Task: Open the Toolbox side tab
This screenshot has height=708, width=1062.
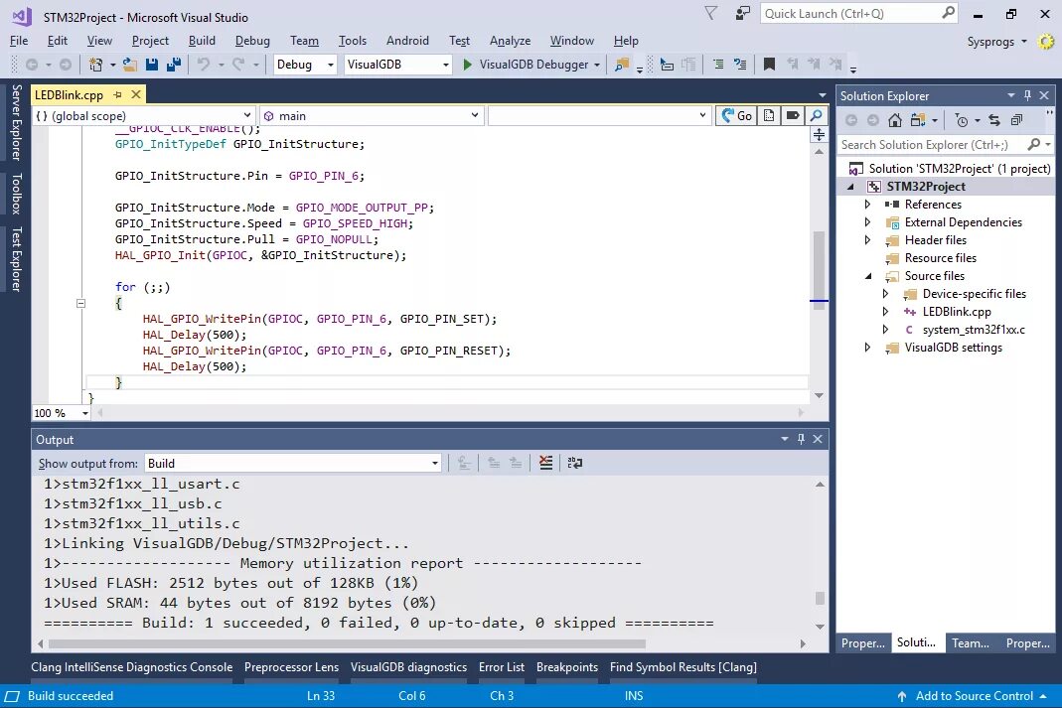Action: 16,194
